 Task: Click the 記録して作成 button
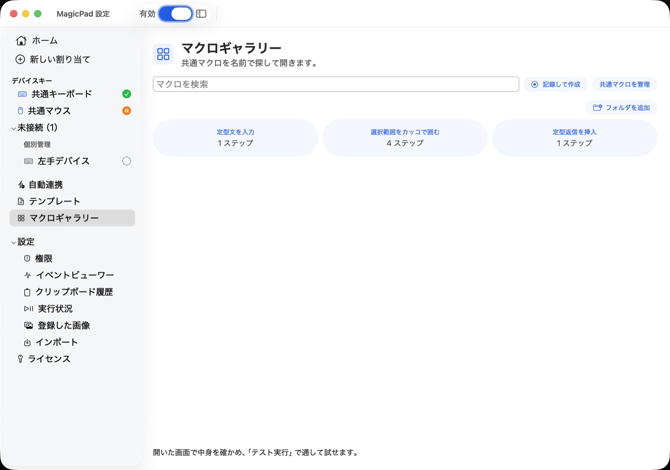tap(556, 84)
